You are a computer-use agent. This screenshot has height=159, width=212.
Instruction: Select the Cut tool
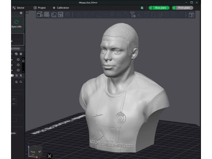(x=106, y=15)
